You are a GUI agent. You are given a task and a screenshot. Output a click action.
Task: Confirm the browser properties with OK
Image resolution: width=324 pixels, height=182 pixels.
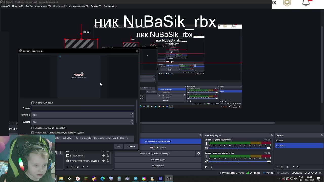click(x=118, y=146)
